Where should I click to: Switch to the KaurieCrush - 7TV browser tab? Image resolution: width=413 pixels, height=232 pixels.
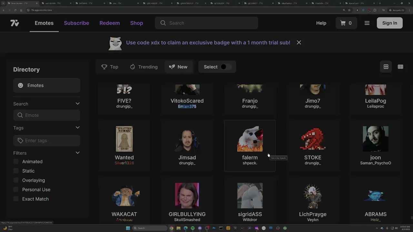coord(361,3)
